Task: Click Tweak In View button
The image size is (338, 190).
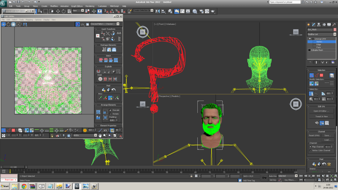Action: coord(321,116)
